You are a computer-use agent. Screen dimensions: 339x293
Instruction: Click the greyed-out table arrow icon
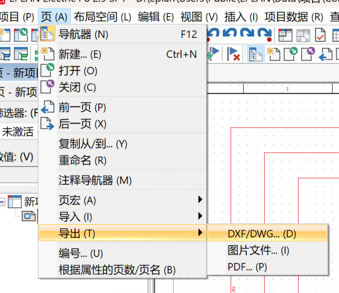(303, 35)
